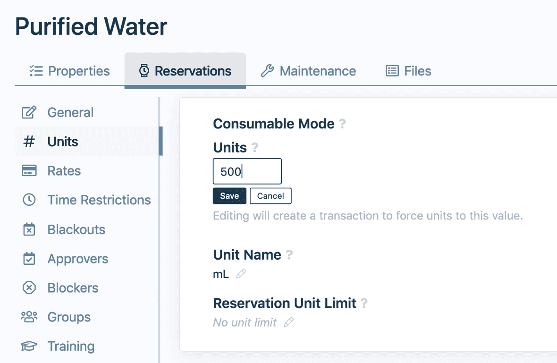Switch to the Properties tab
The image size is (557, 363).
69,71
